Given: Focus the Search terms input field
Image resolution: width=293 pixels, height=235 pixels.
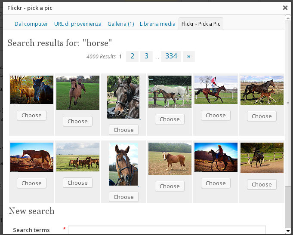Looking at the screenshot, I should pyautogui.click(x=167, y=230).
